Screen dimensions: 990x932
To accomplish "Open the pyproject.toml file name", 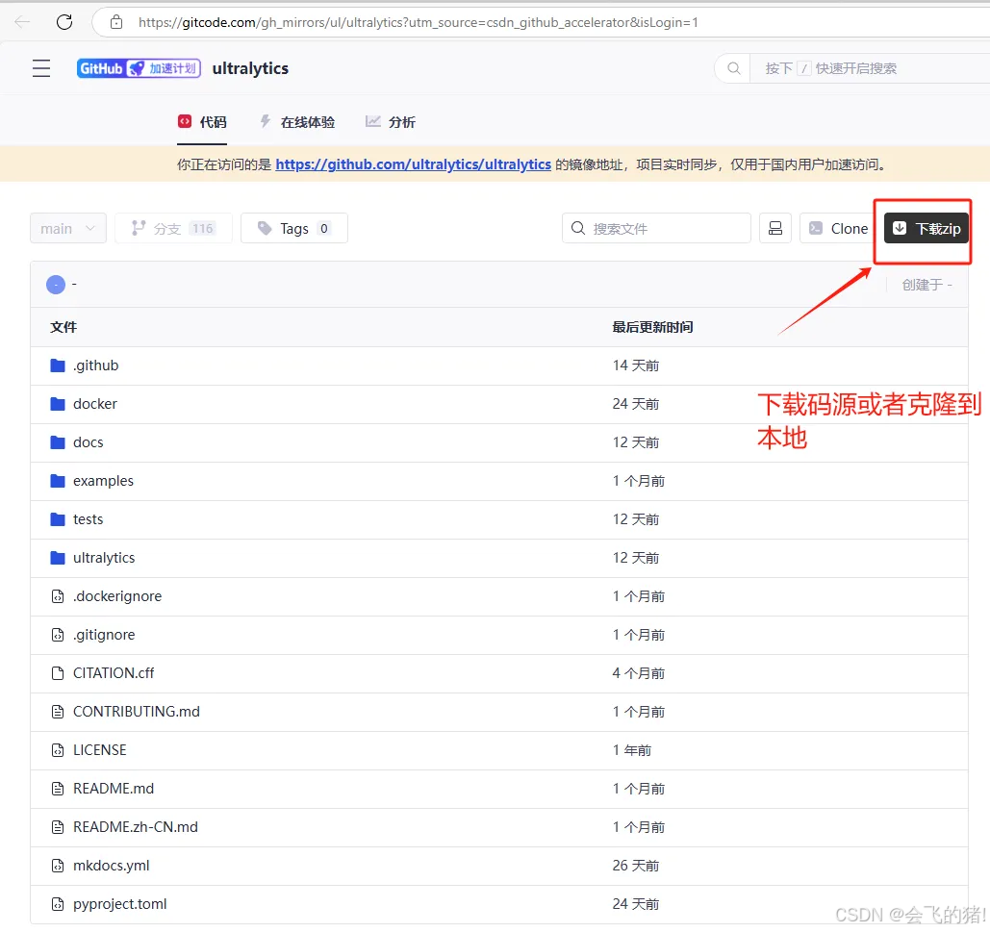I will click(x=120, y=904).
